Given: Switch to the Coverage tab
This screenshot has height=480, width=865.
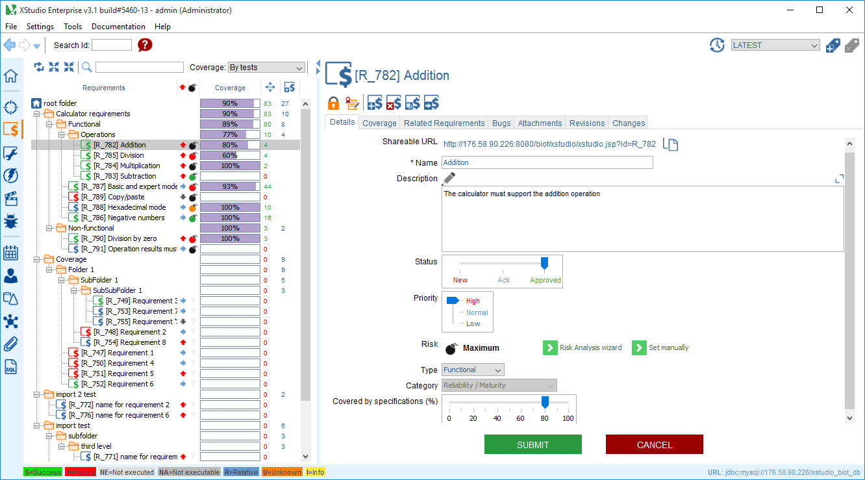Looking at the screenshot, I should 379,123.
